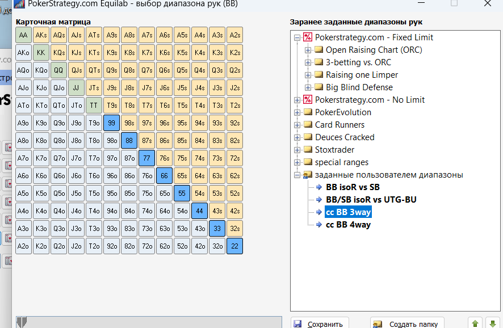Screen dimensions: 503x328
Task: Select the cc BB 4way range
Action: (x=349, y=225)
